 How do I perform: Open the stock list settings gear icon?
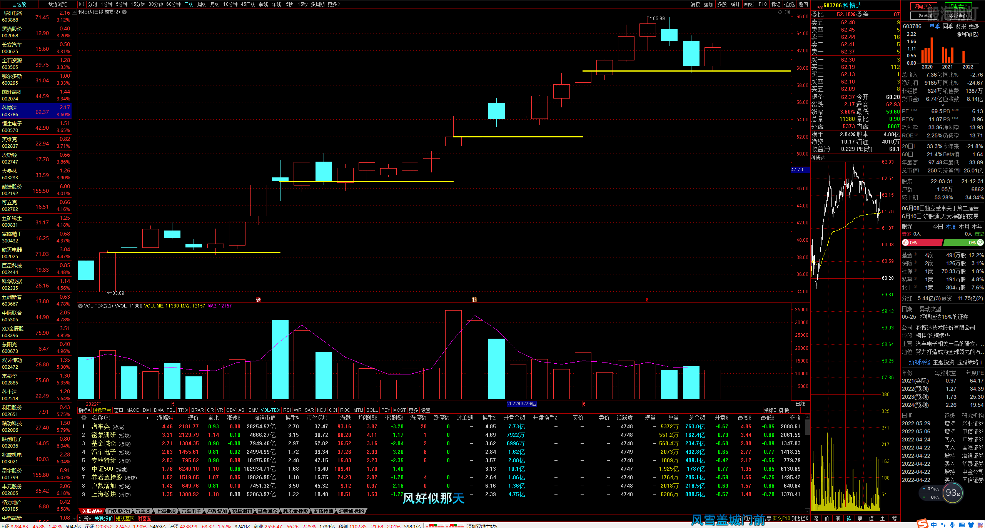coord(84,418)
